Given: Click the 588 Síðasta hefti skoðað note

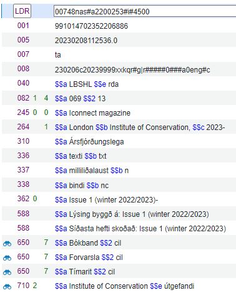Looking at the screenshot, I should (x=119, y=228).
